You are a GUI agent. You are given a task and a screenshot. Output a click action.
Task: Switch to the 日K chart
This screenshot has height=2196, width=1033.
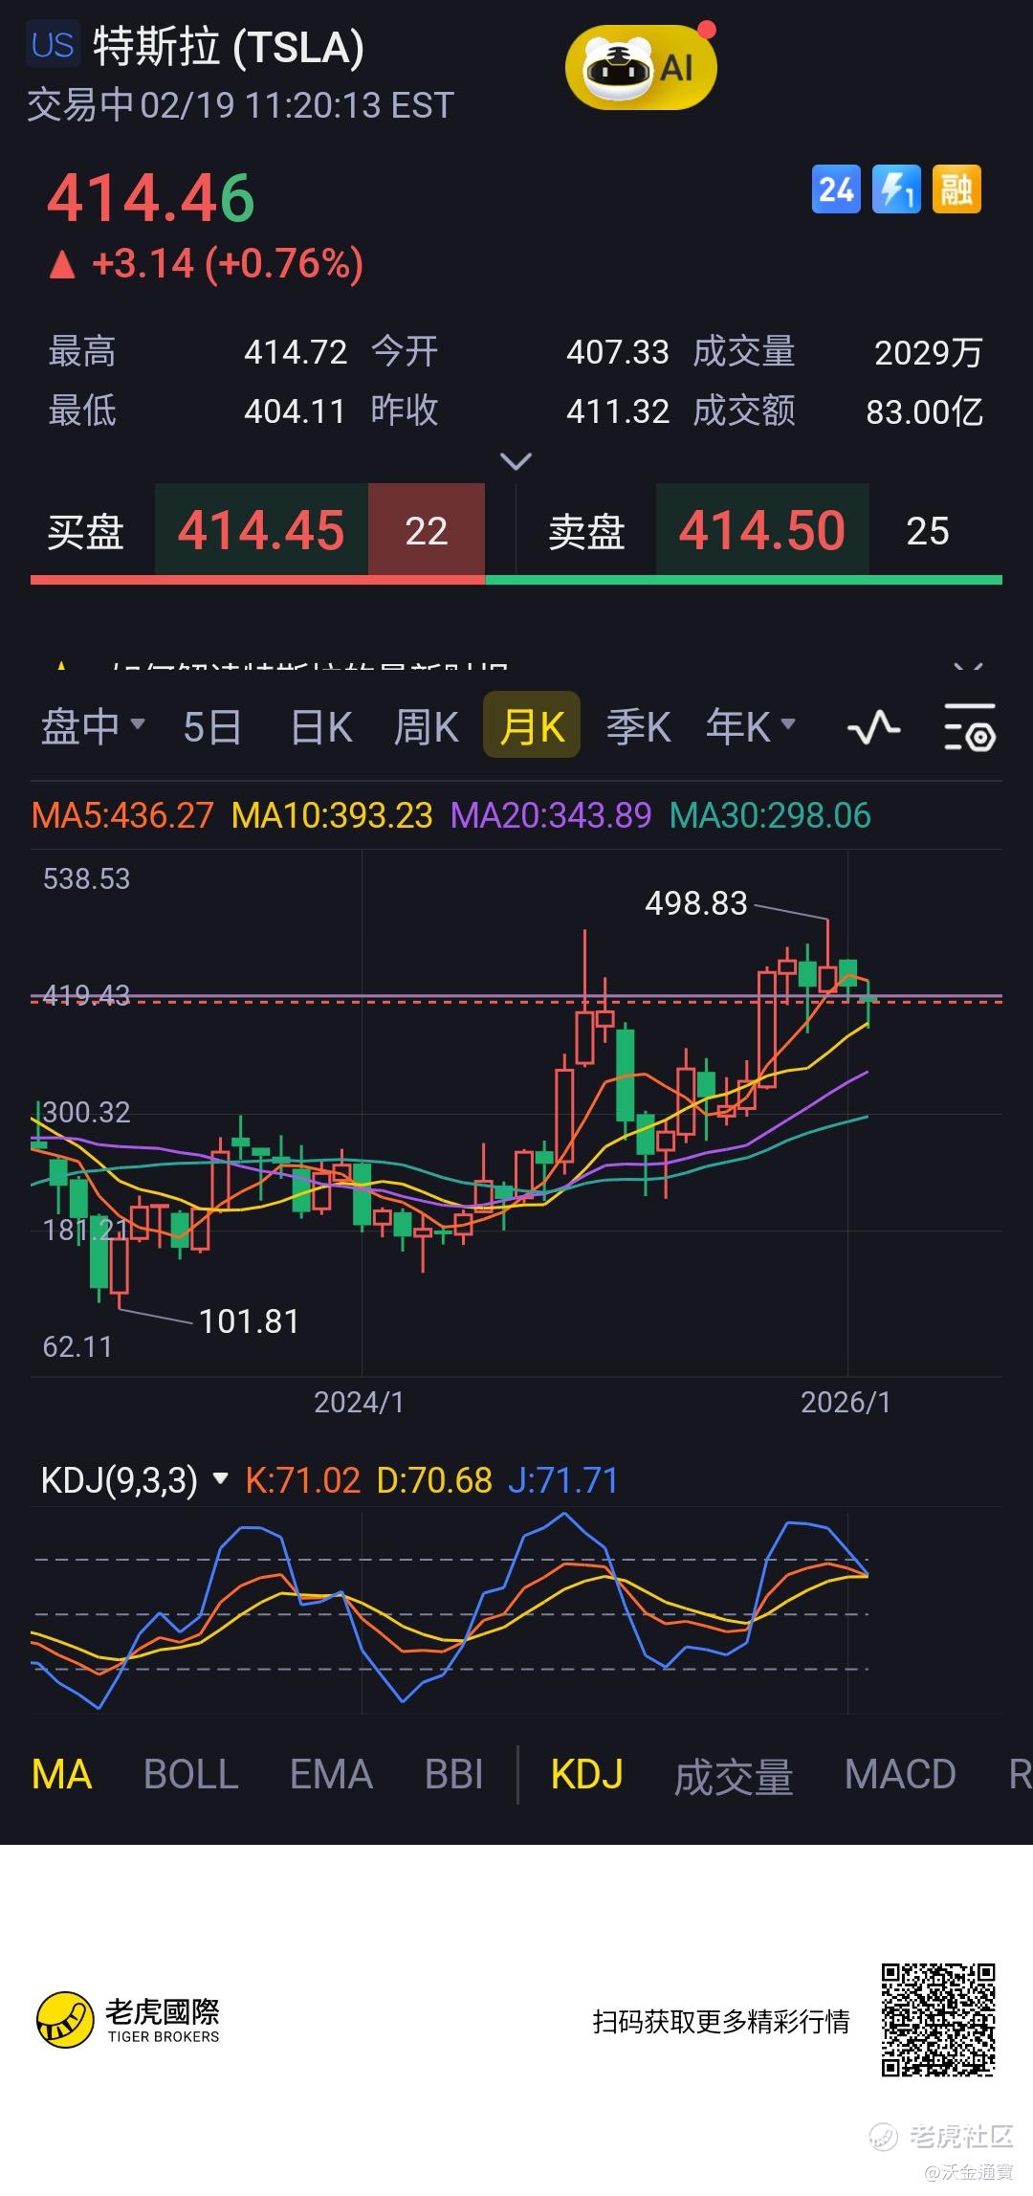click(x=321, y=726)
